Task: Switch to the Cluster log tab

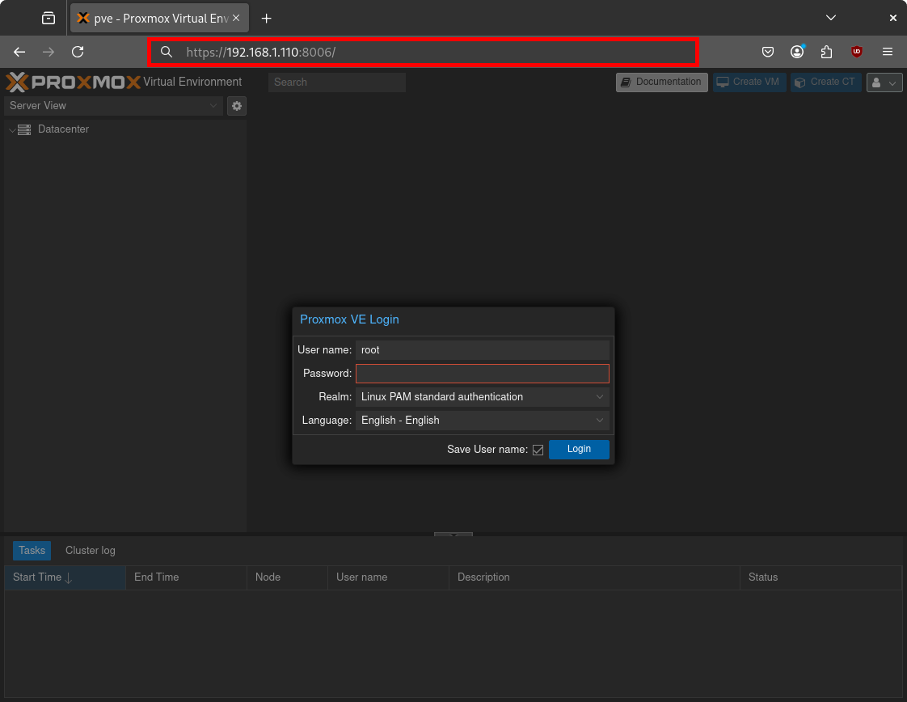Action: 90,551
